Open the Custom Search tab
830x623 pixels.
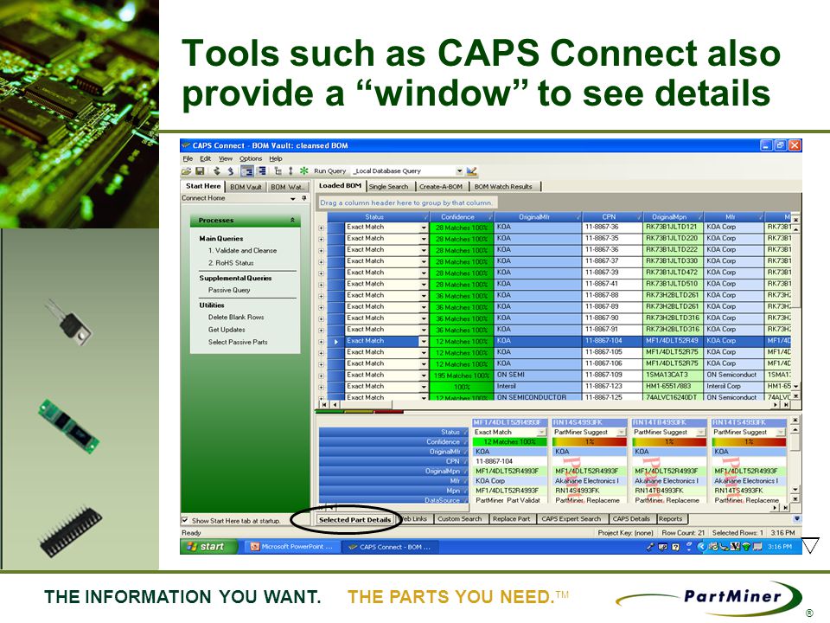(459, 519)
